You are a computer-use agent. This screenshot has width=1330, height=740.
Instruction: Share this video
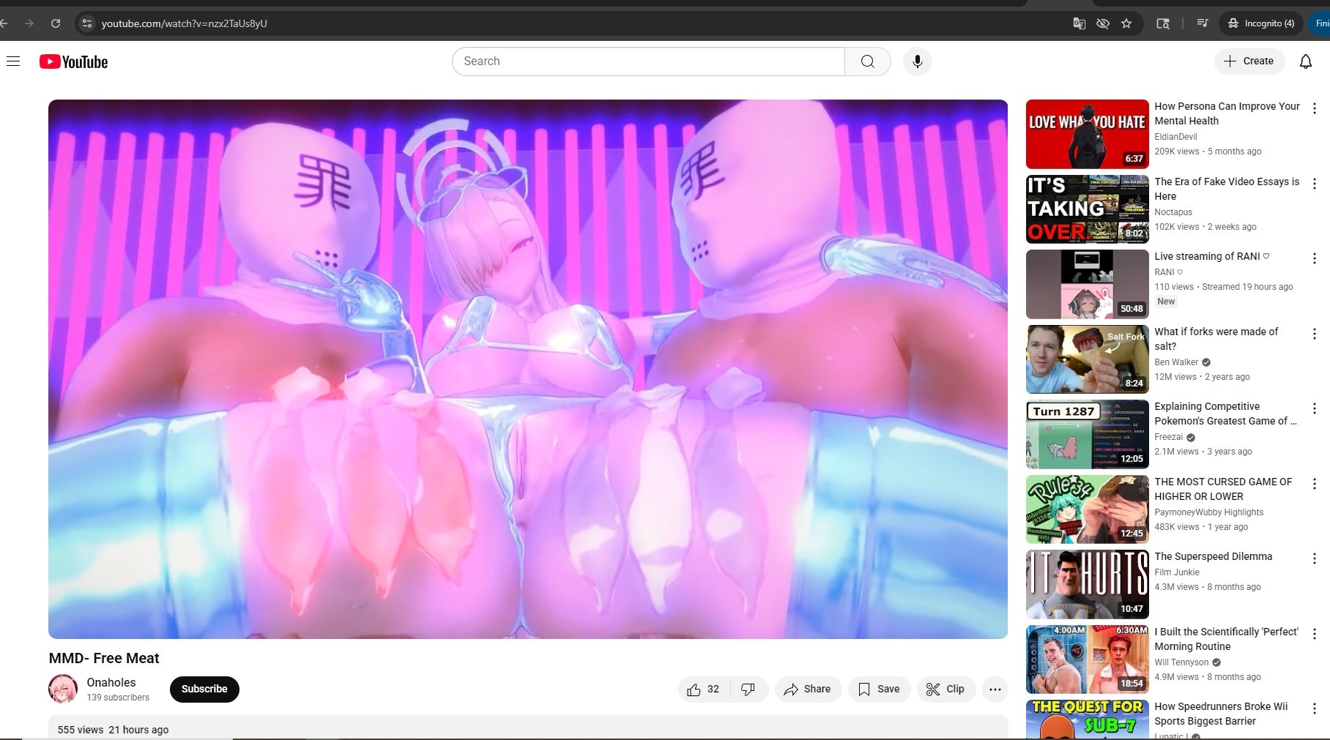tap(807, 689)
